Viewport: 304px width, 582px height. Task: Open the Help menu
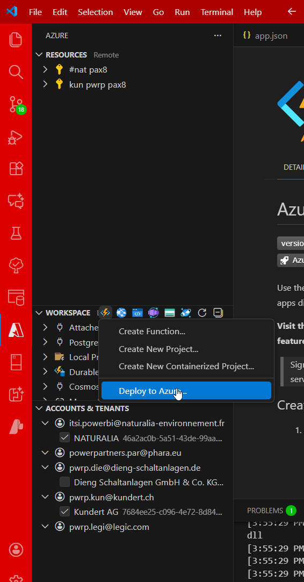(253, 12)
